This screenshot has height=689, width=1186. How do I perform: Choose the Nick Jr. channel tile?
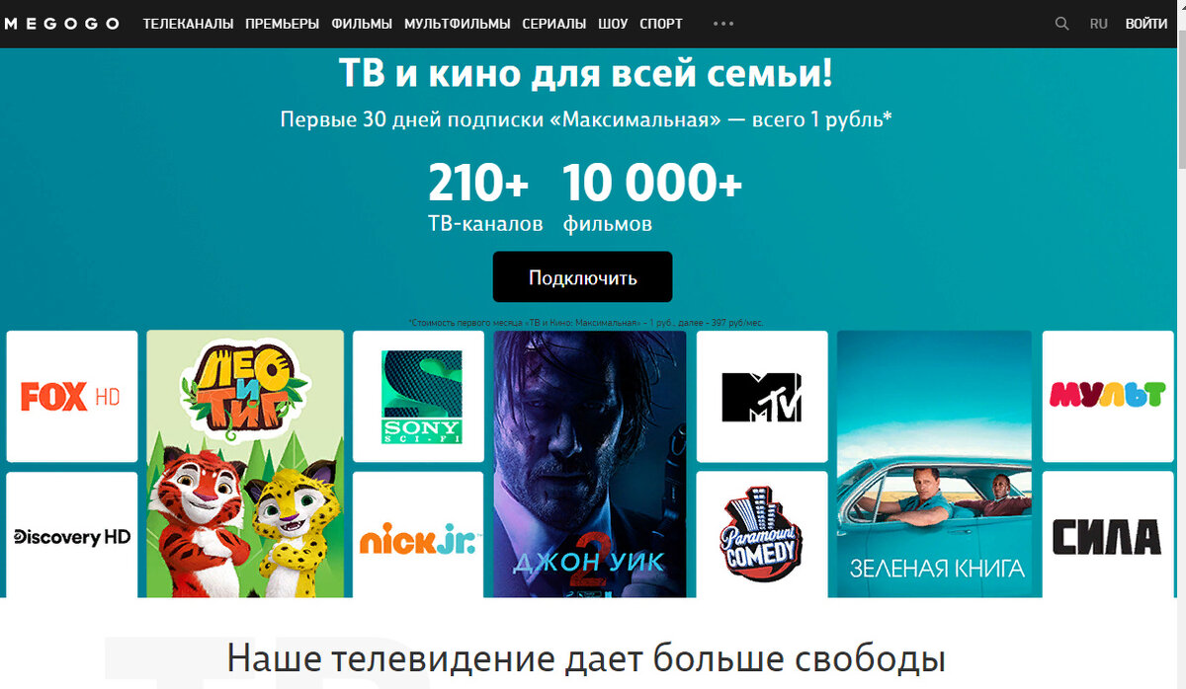[418, 535]
